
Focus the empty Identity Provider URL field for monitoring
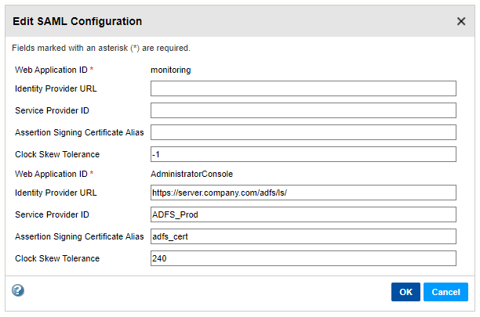303,88
